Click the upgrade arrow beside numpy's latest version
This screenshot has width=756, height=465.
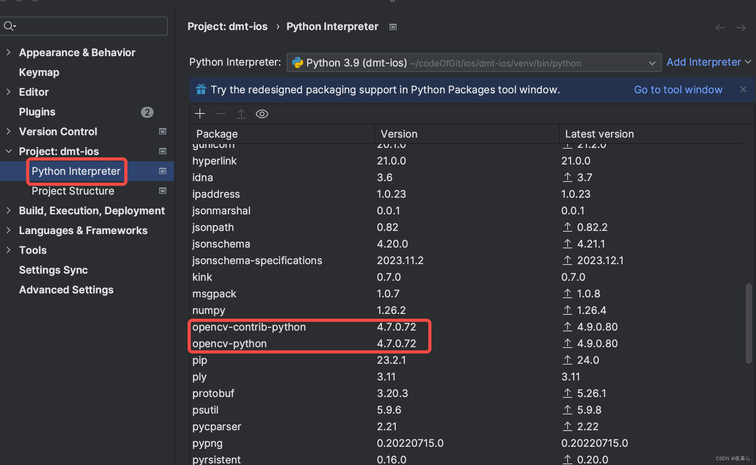pyautogui.click(x=568, y=310)
